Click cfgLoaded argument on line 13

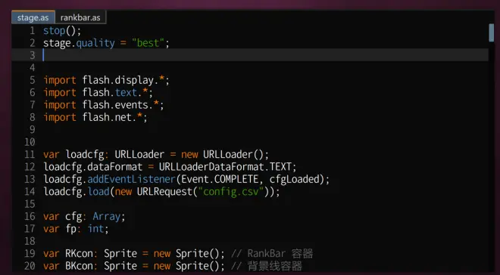[295, 179]
